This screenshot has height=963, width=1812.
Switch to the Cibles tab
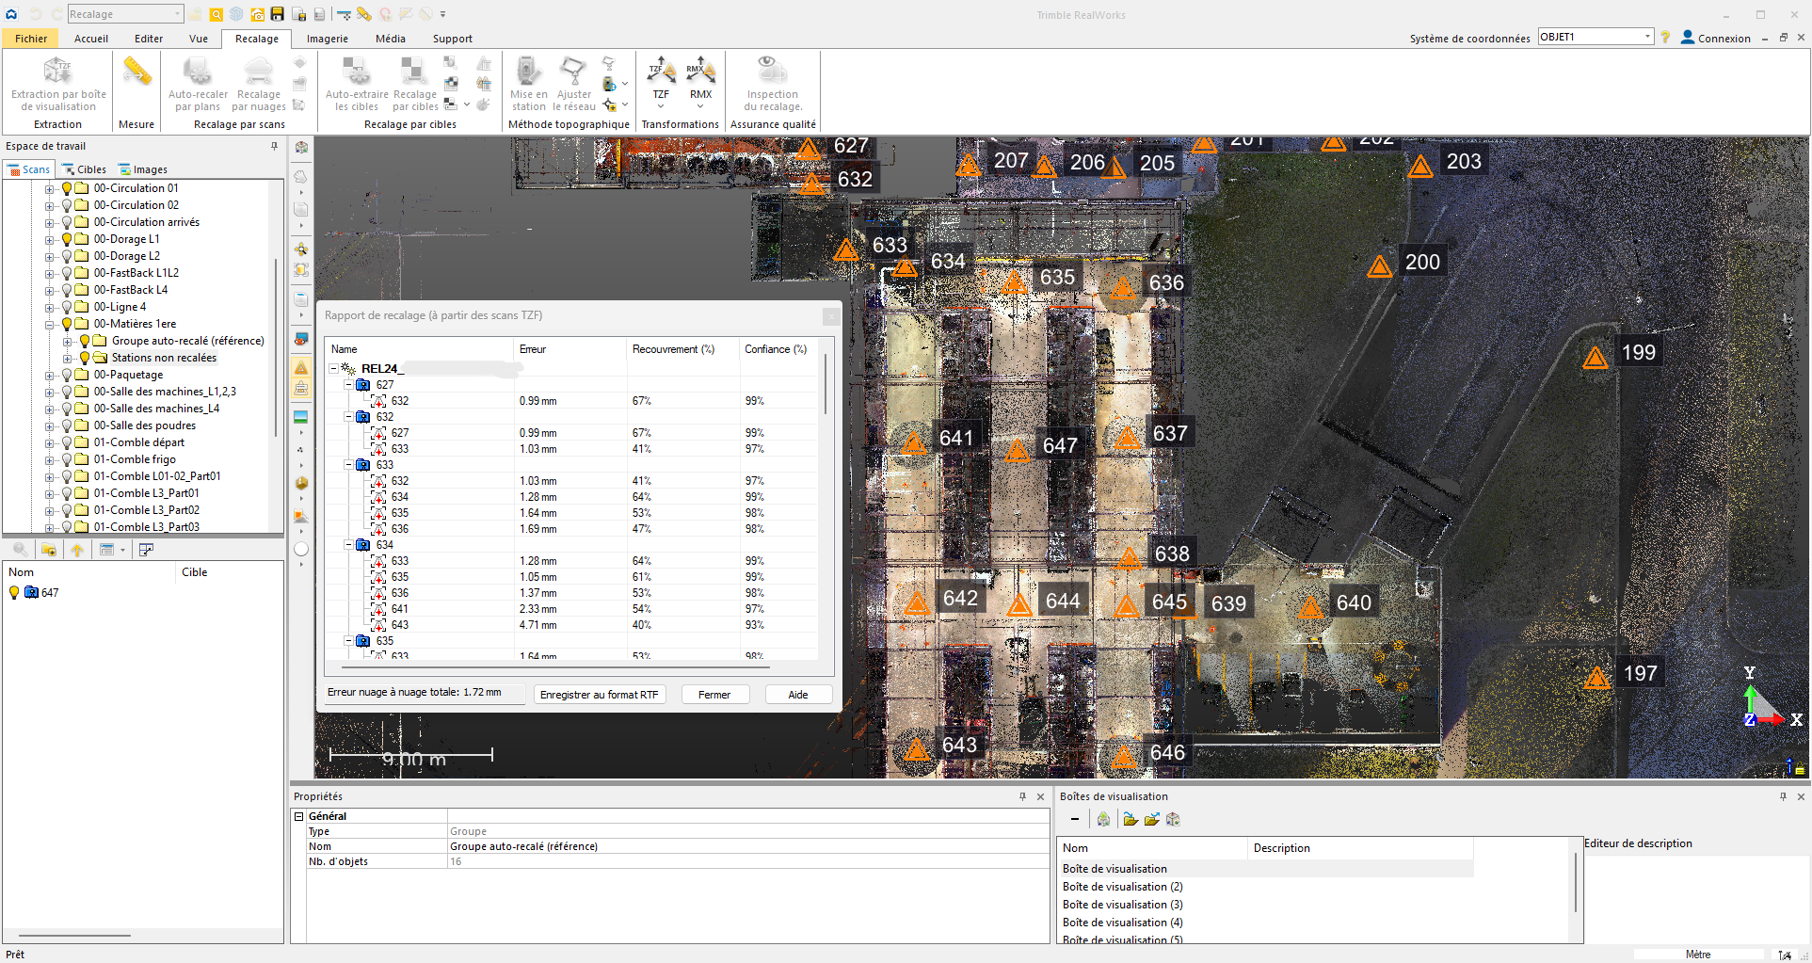(84, 169)
